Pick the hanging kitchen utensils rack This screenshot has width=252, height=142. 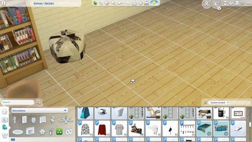187,129
